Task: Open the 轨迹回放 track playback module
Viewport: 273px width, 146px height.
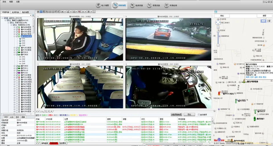Action: point(137,5)
